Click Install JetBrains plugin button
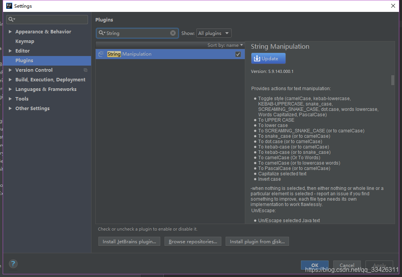402x277 pixels. [129, 241]
